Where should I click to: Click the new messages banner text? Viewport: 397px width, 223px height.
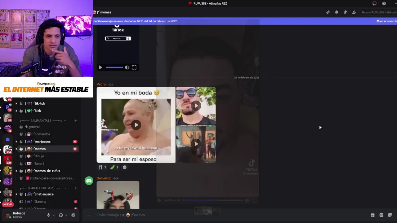pyautogui.click(x=135, y=21)
